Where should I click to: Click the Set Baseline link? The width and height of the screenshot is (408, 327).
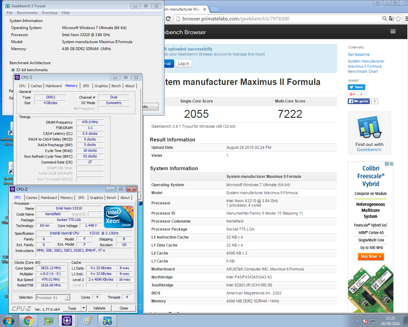(x=359, y=55)
